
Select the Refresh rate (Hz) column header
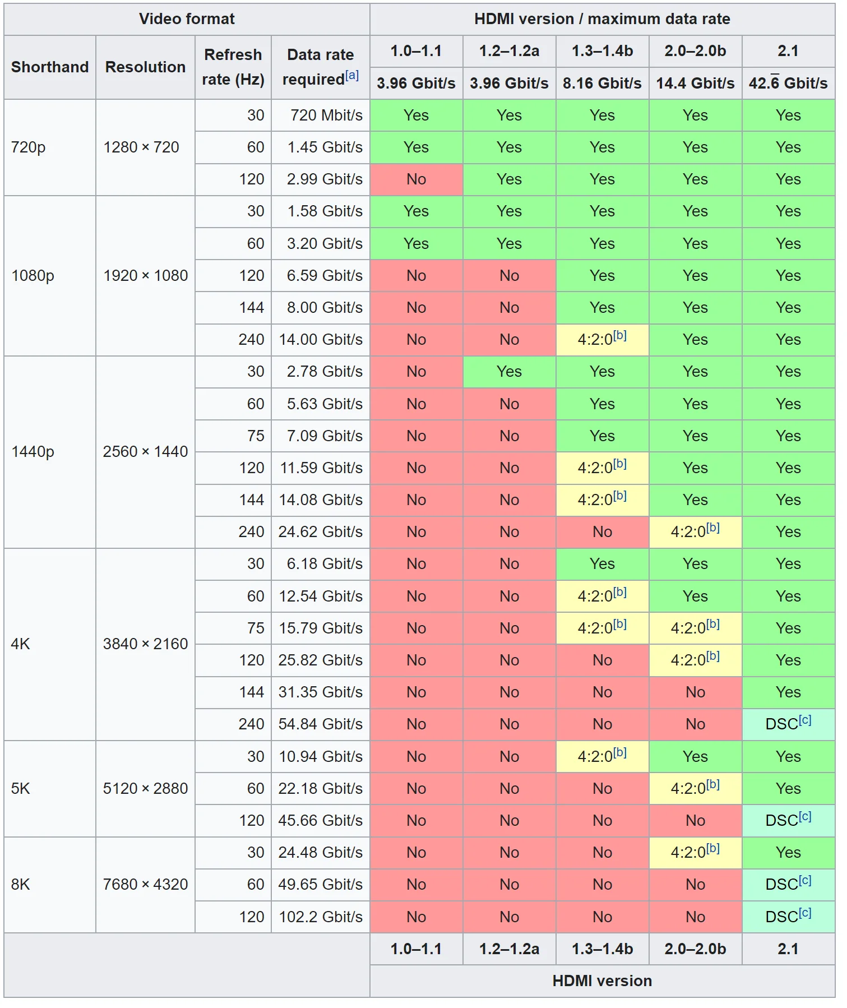[233, 67]
